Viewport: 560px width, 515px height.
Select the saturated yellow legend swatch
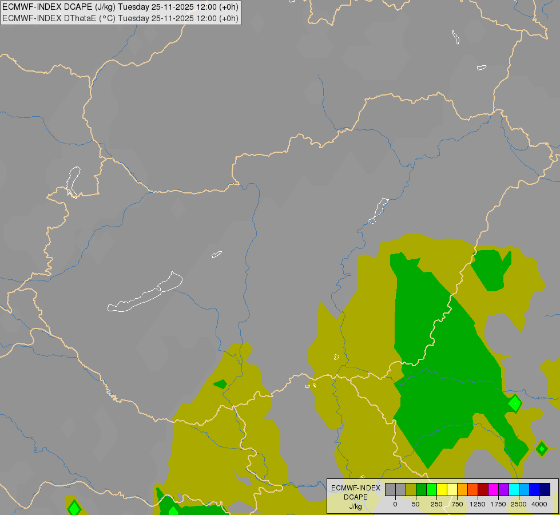(x=442, y=489)
